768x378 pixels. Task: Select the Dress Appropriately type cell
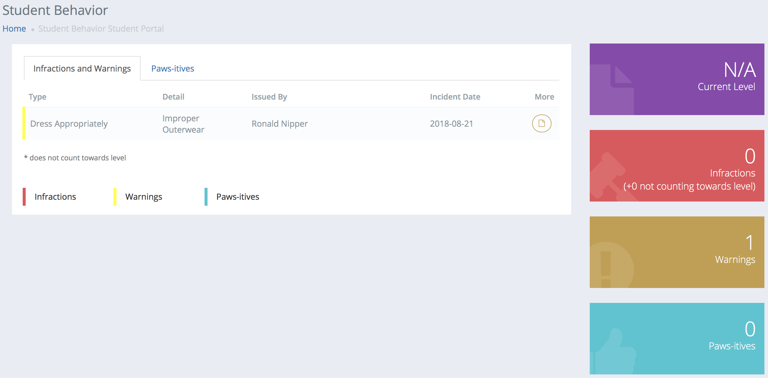coord(69,124)
